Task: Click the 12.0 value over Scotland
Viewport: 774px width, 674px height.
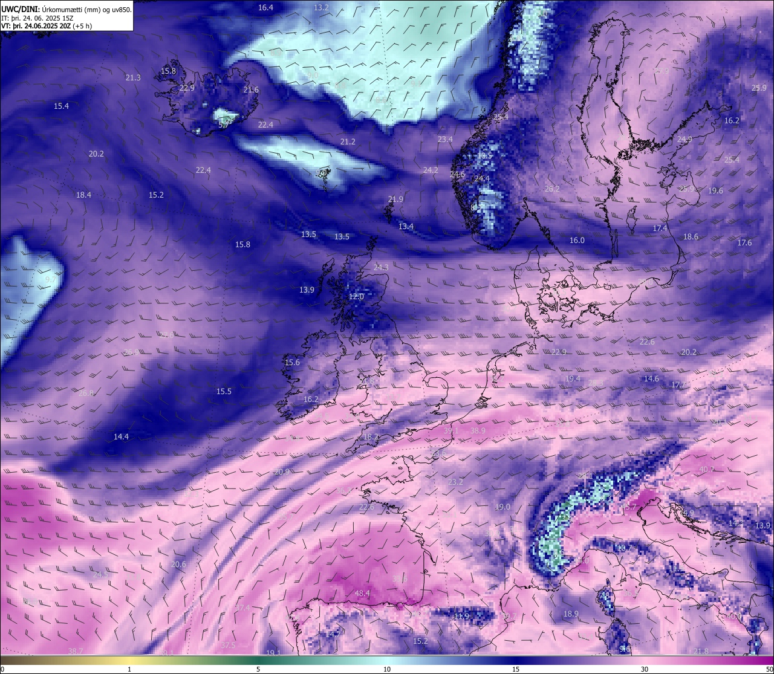Action: [356, 296]
